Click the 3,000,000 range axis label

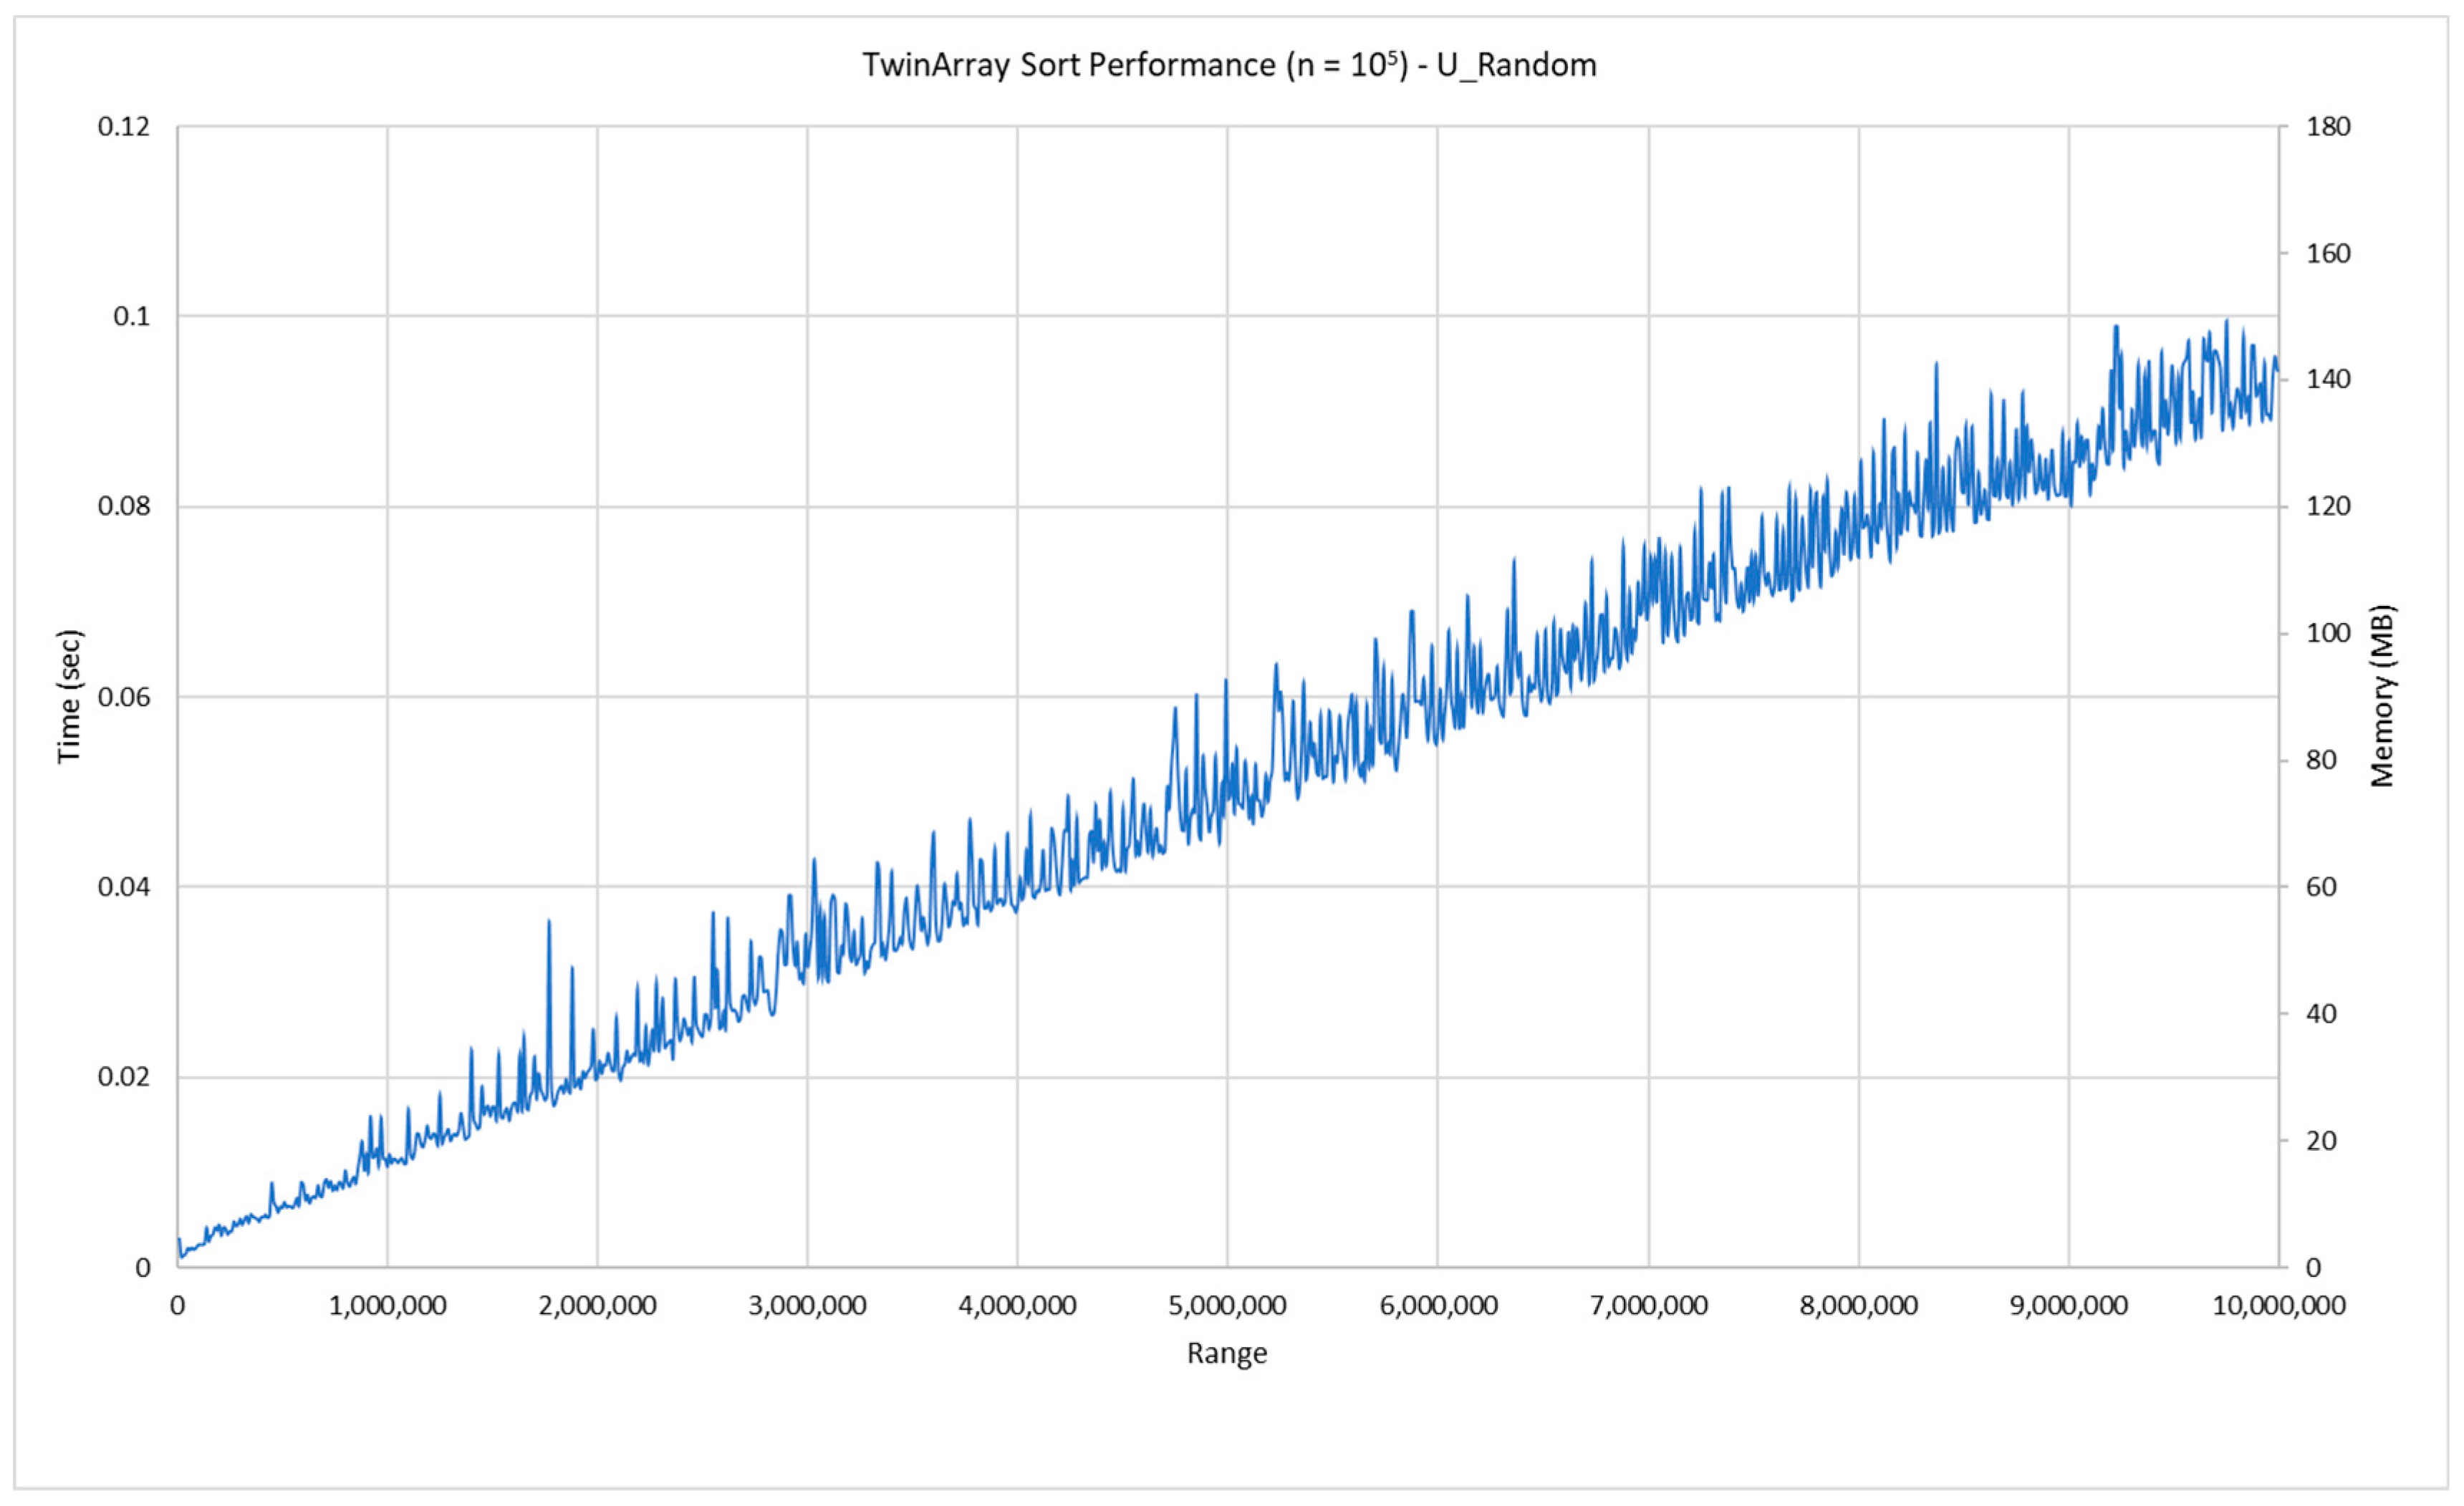tap(807, 1305)
